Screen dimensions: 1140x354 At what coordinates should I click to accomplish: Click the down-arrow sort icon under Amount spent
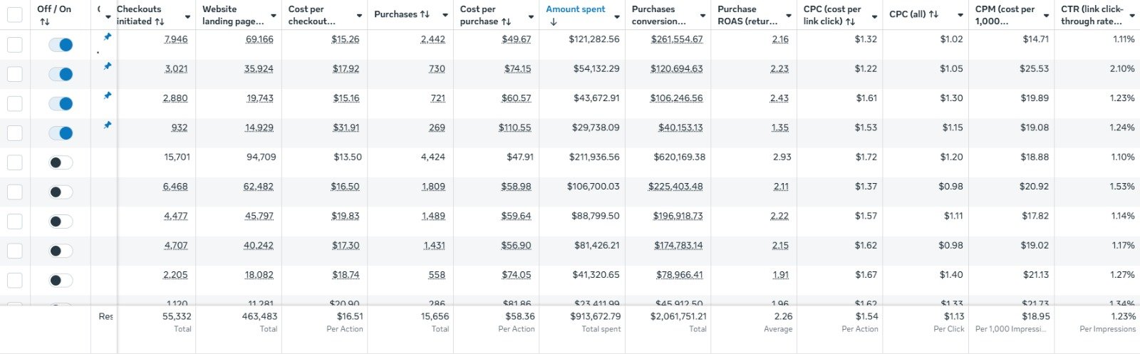coord(553,22)
